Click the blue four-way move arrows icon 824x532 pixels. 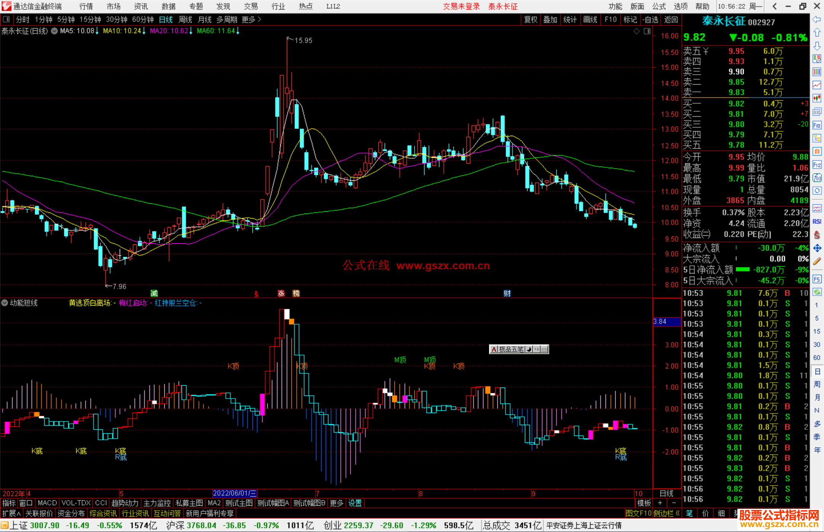tap(817, 248)
